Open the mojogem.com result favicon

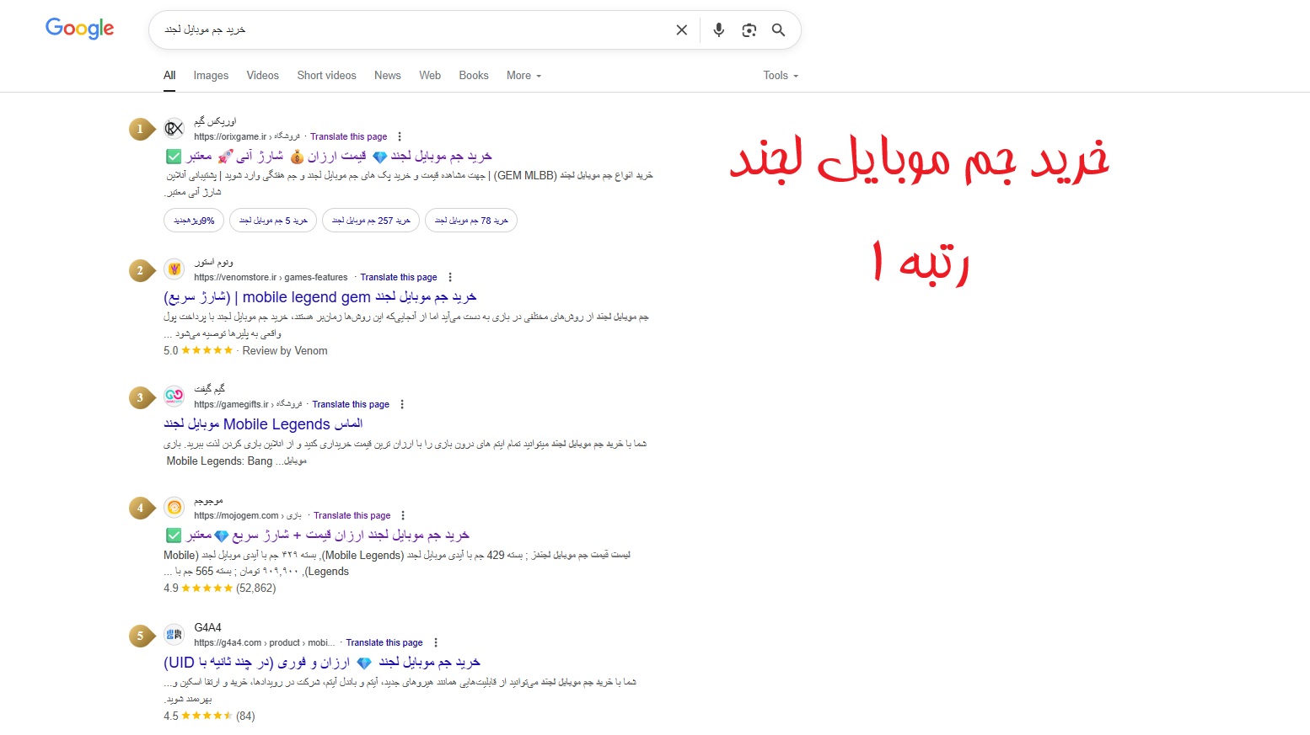[174, 508]
